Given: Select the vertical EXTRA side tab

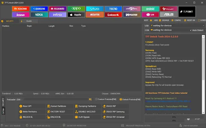Looking at the screenshot, I should [x=3, y=111].
